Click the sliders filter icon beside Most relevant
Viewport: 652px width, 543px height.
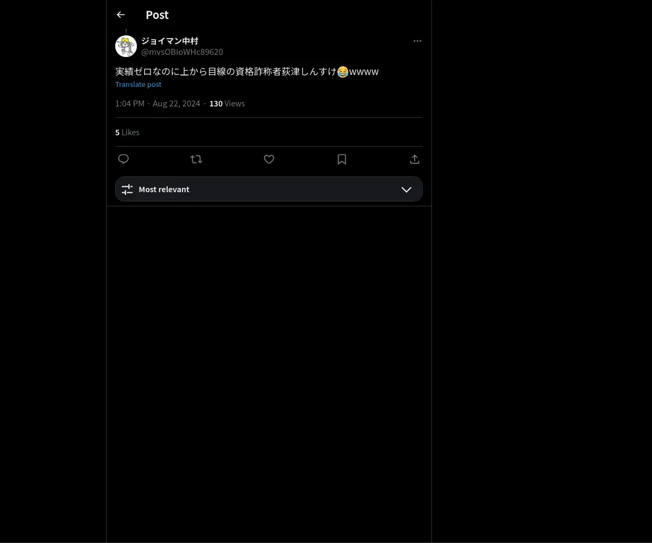point(127,189)
